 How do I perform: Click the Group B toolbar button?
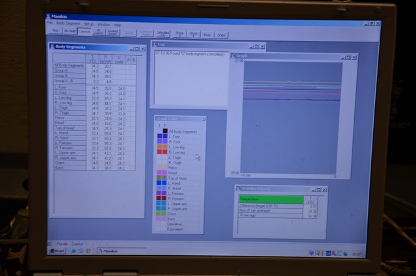(x=193, y=33)
